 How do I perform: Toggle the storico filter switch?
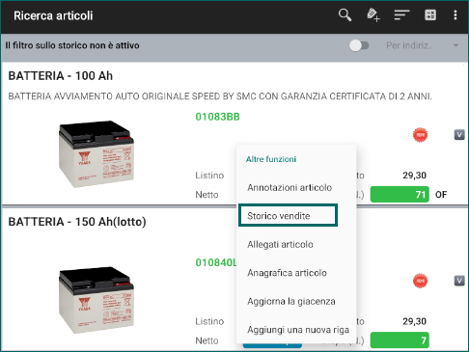click(359, 45)
